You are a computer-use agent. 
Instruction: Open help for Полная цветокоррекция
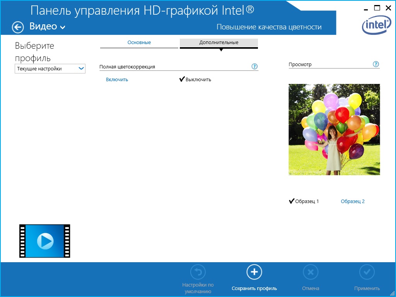pos(254,67)
